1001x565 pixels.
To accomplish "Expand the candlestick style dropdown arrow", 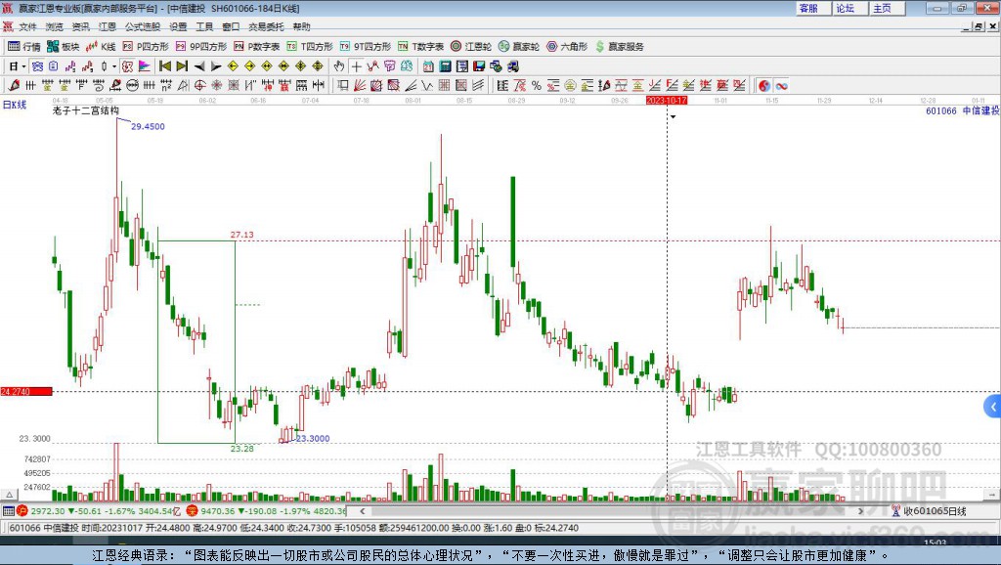I will point(114,66).
